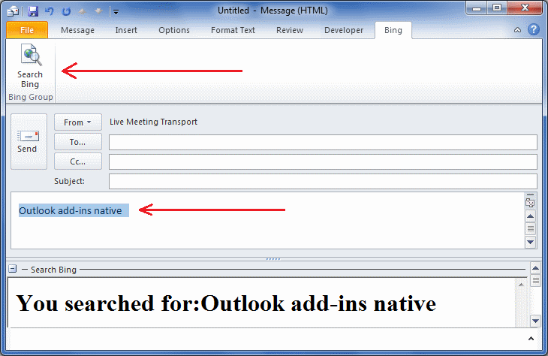
Task: Click into the Cc recipients field
Action: click(323, 162)
